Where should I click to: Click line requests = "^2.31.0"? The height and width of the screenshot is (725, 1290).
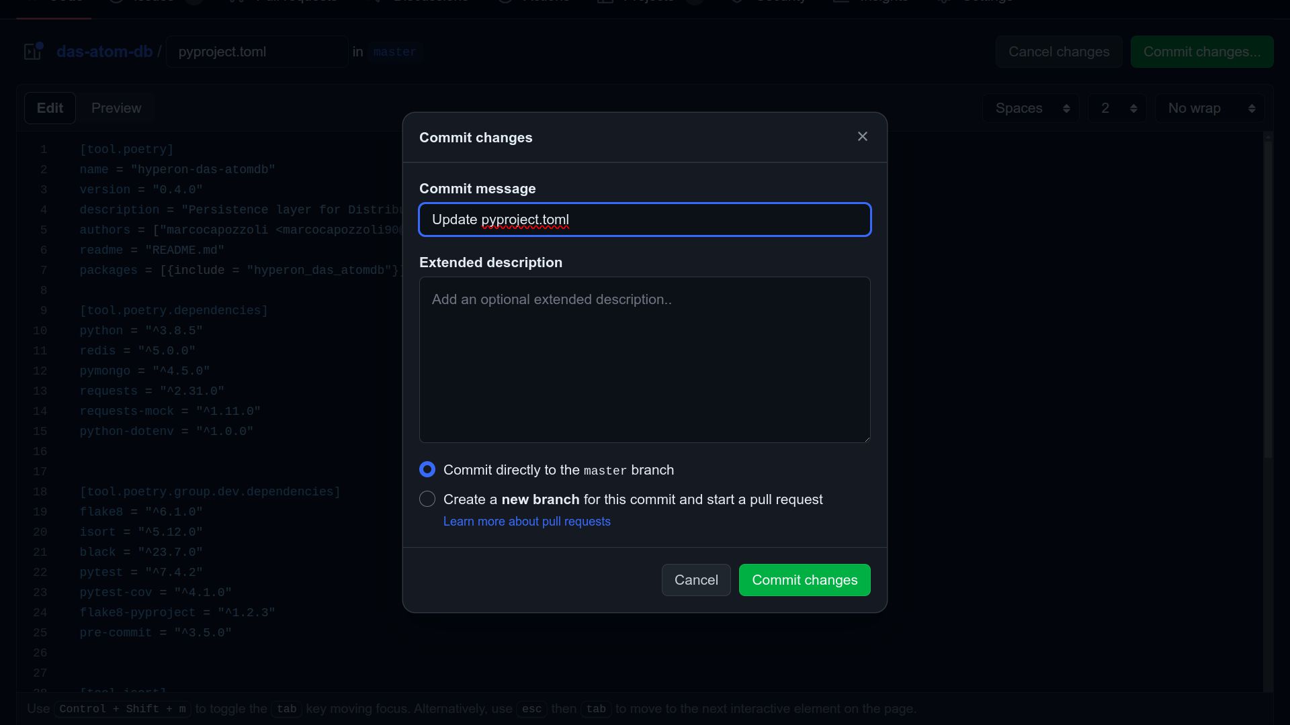152,391
